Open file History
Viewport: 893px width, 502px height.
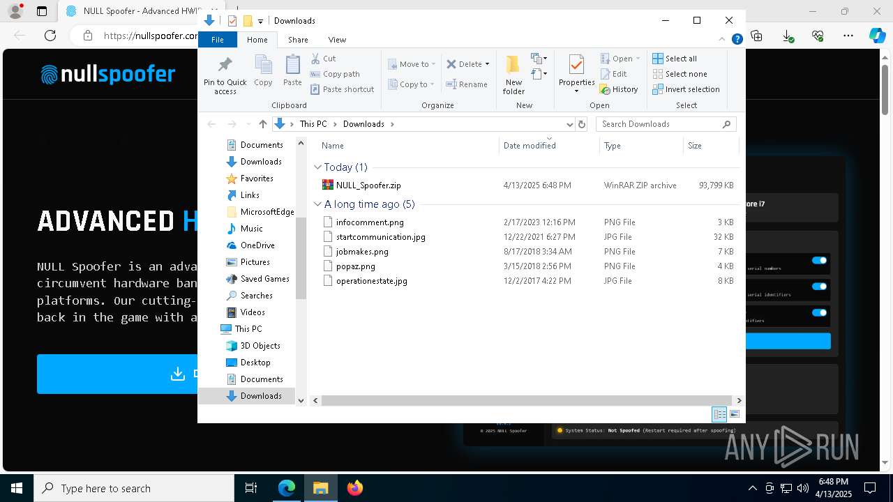tap(619, 89)
